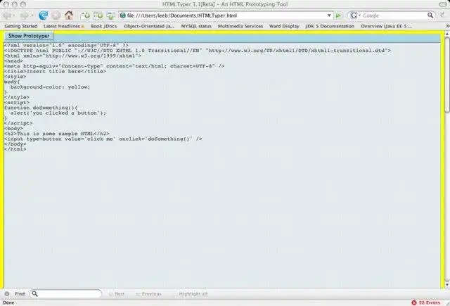The image size is (450, 306).
Task: Click the Show Prototyper button
Action: click(x=29, y=36)
